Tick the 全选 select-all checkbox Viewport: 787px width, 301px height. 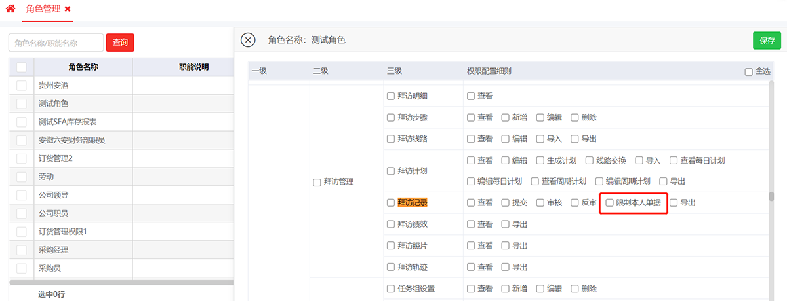[748, 72]
